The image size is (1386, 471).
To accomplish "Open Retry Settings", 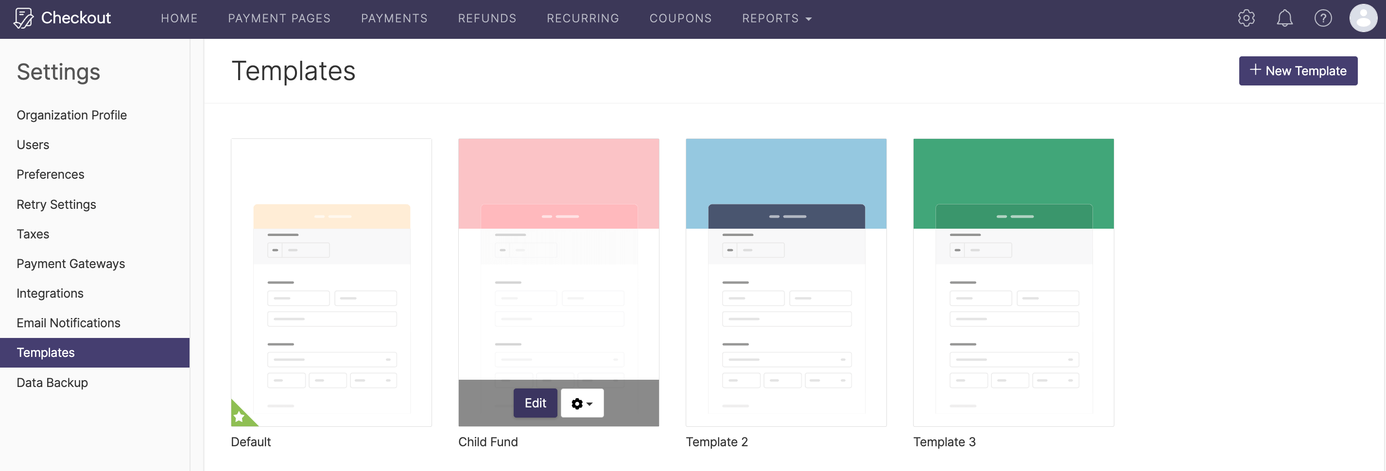I will click(56, 204).
